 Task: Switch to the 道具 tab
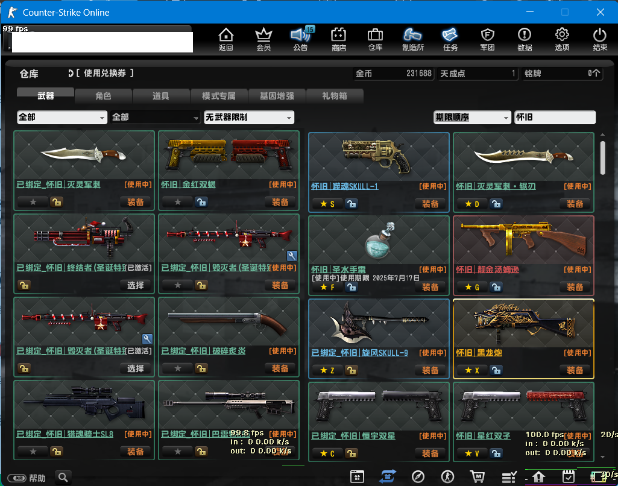point(161,96)
